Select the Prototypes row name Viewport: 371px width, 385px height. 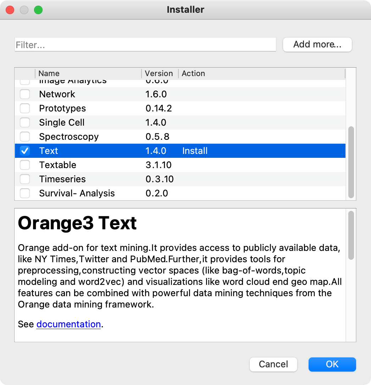62,109
